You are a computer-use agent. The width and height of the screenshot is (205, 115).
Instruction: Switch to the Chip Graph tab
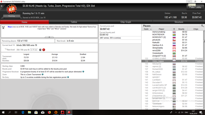(x=126, y=22)
